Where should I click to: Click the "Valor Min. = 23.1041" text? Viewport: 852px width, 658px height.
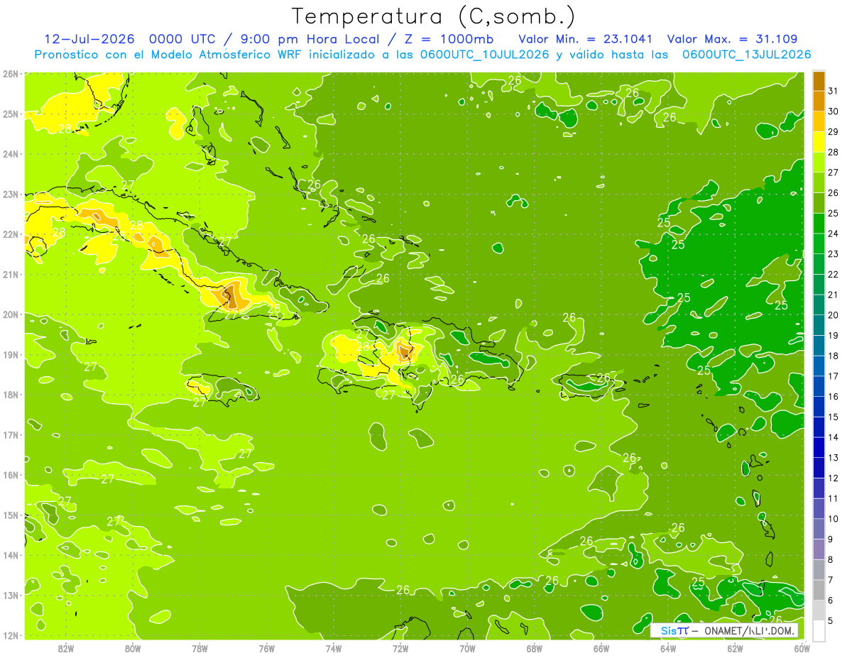586,39
